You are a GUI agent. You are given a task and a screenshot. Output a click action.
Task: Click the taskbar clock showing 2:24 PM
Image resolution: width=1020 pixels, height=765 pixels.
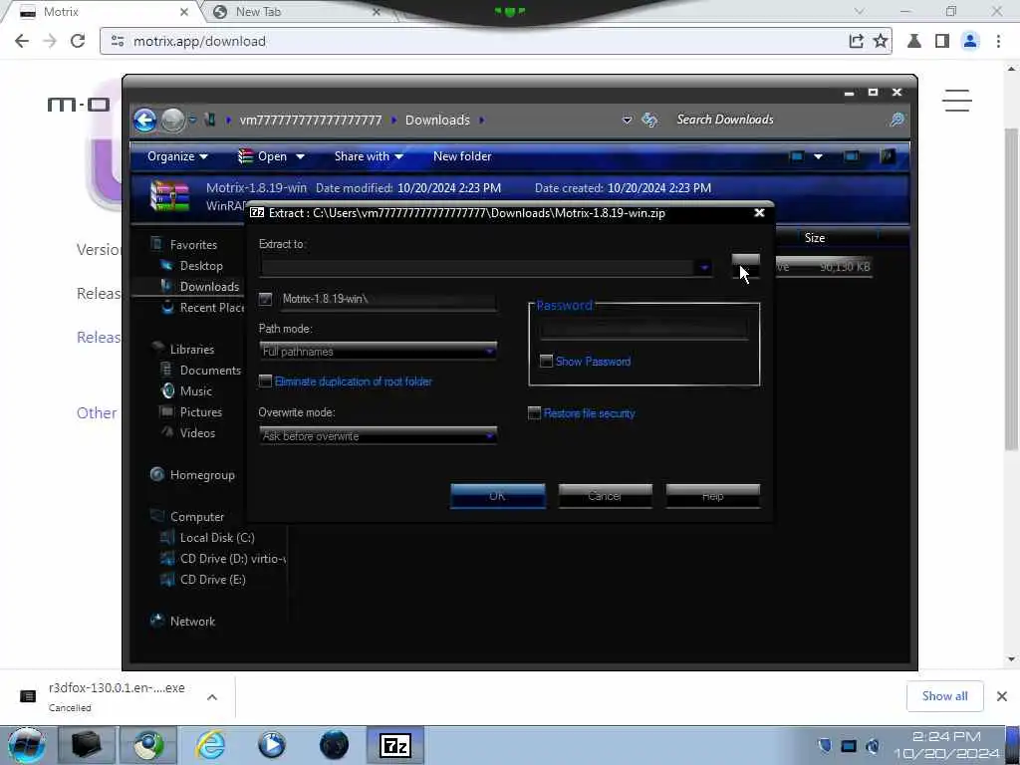click(x=946, y=745)
